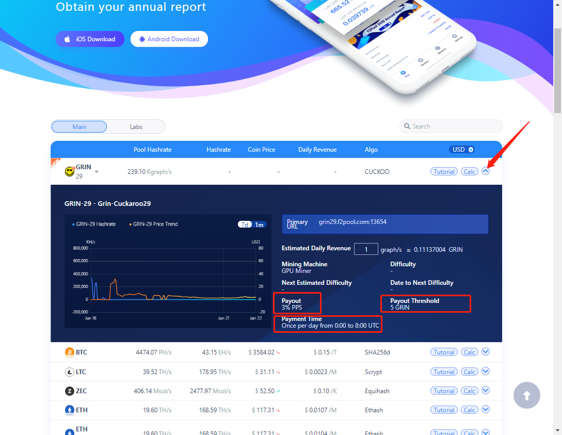Switch to the Main tab
The height and width of the screenshot is (435, 562).
click(x=79, y=126)
